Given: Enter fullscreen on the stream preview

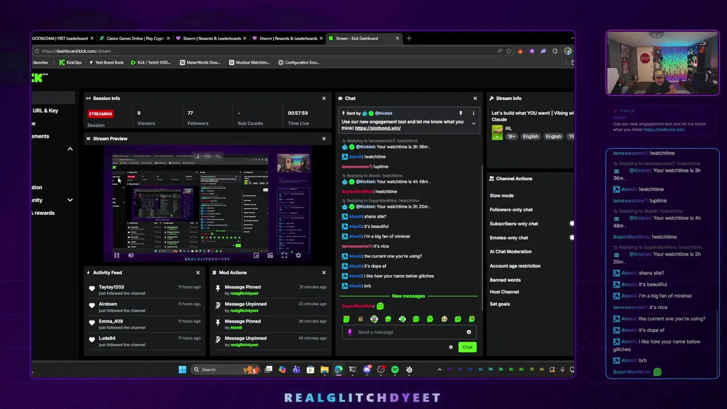Looking at the screenshot, I should pyautogui.click(x=284, y=256).
